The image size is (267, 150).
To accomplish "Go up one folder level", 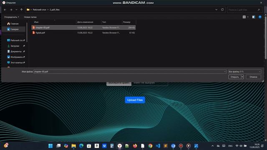I will click(x=21, y=10).
